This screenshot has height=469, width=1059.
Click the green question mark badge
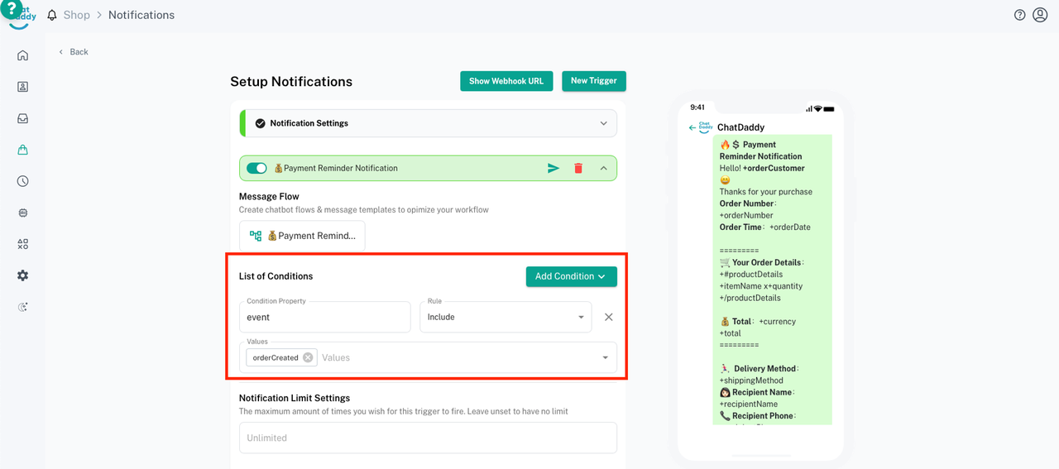[x=11, y=9]
